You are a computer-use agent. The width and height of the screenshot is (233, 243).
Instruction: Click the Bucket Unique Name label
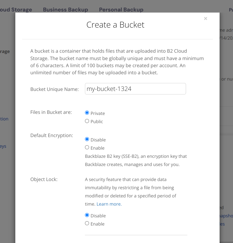pos(55,89)
